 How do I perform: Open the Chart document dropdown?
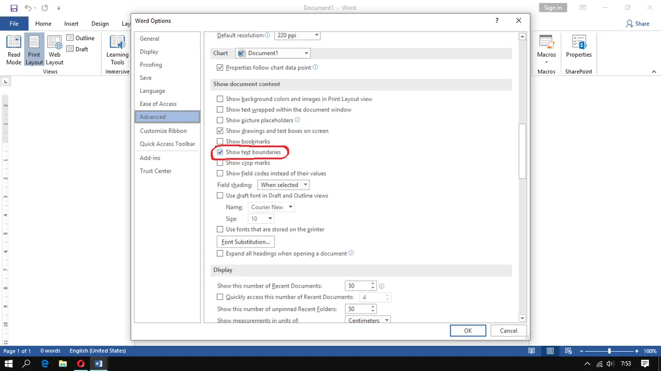(x=273, y=53)
